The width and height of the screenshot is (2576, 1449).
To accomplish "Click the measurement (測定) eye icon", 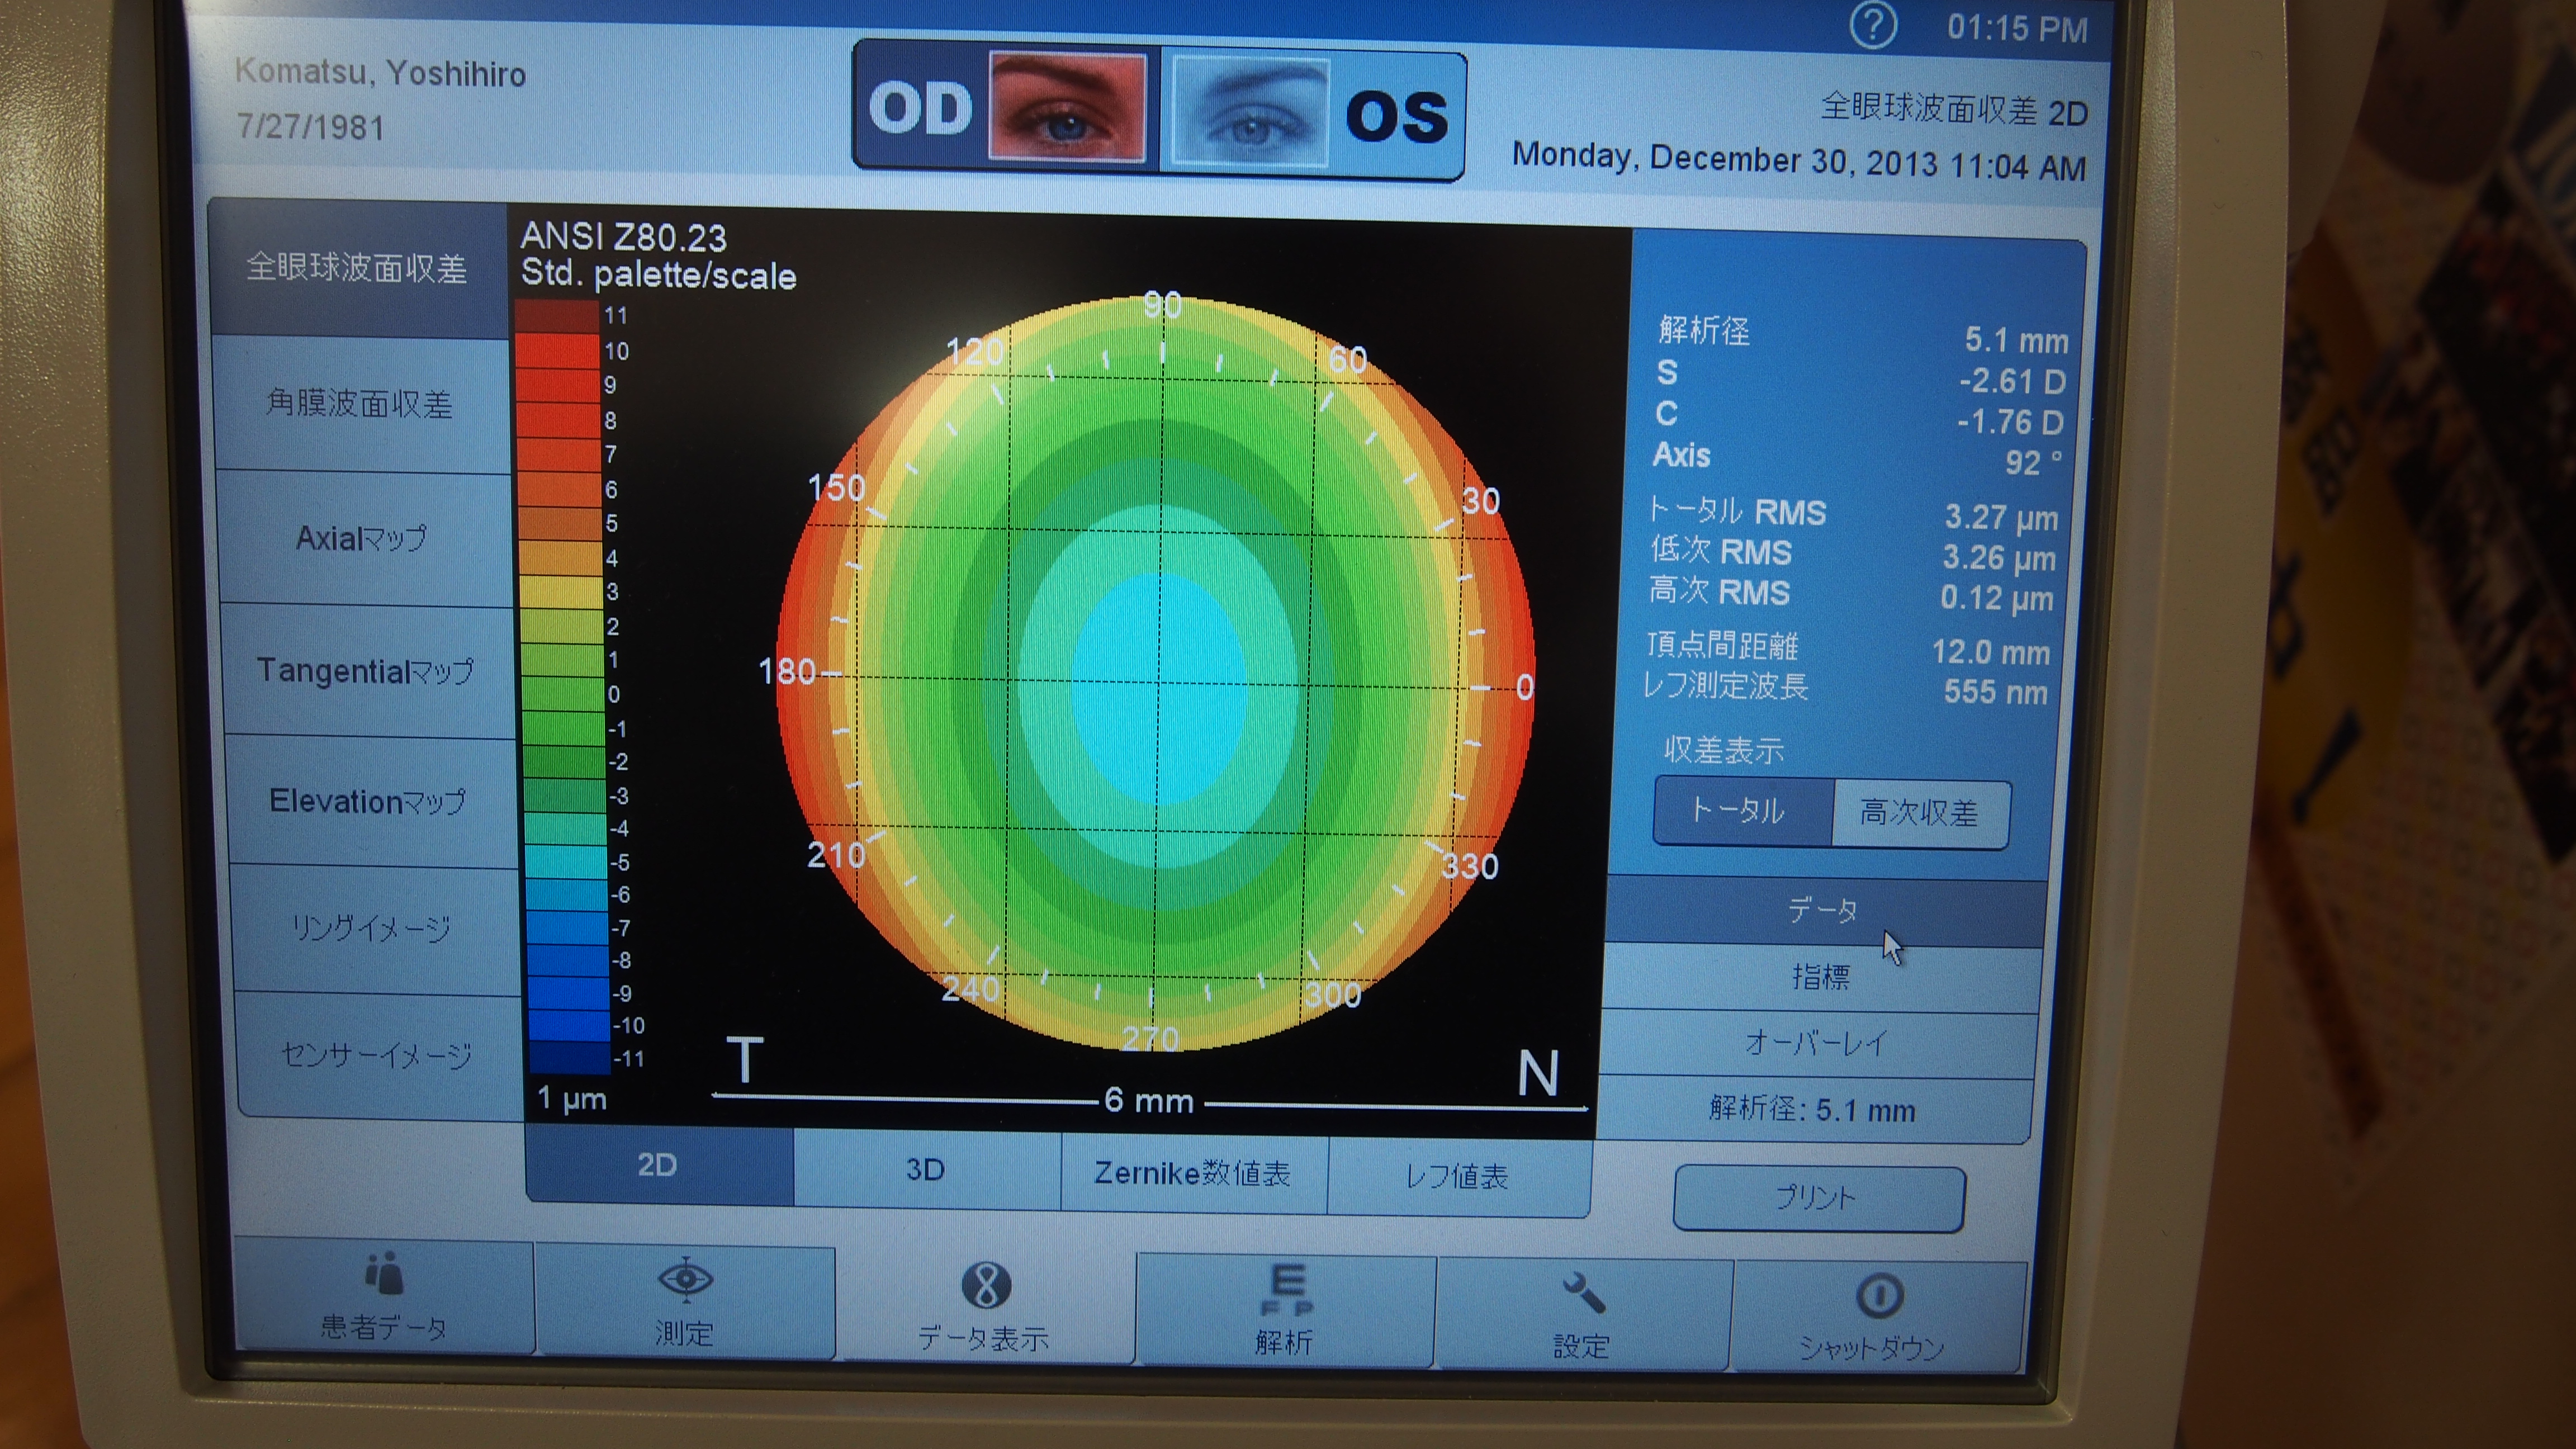I will (685, 1279).
